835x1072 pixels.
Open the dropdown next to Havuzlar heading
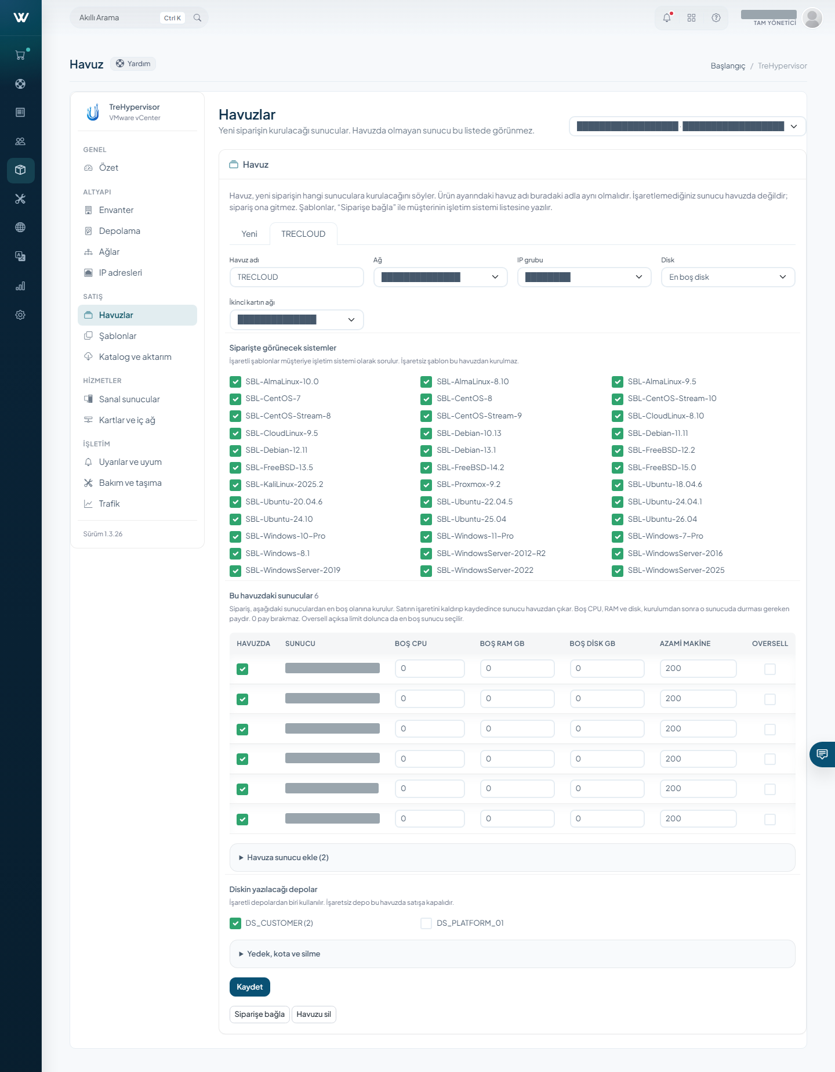tap(688, 127)
